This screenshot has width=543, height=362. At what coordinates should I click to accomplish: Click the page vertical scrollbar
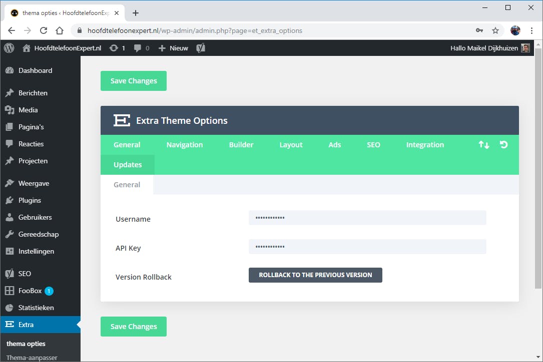point(538,168)
